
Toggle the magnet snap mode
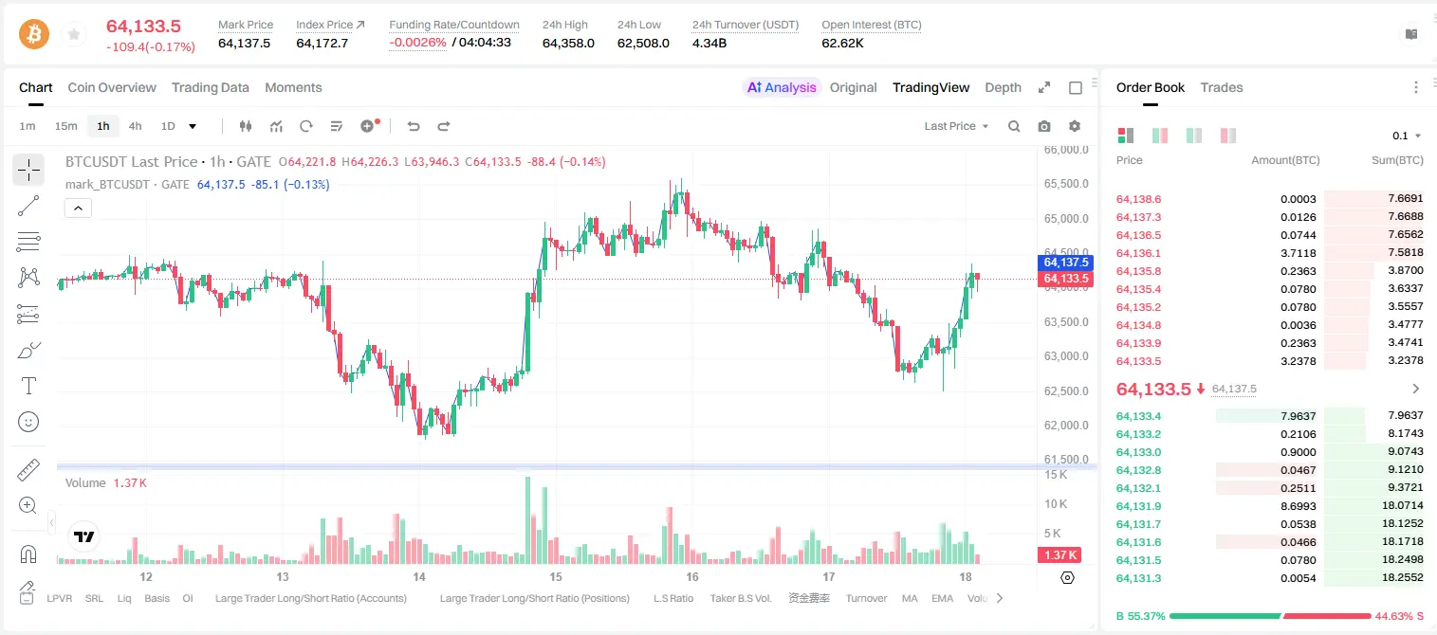[28, 554]
